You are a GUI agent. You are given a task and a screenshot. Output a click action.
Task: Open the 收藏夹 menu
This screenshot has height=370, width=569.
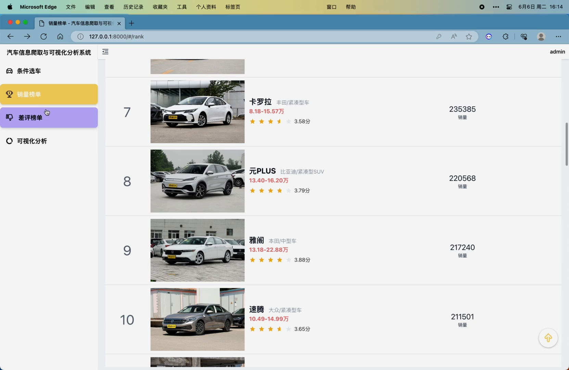[x=160, y=7]
